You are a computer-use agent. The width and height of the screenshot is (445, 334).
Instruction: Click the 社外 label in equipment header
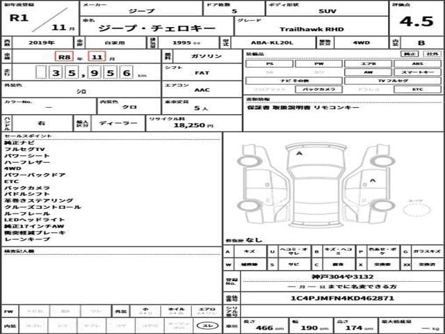click(x=431, y=54)
